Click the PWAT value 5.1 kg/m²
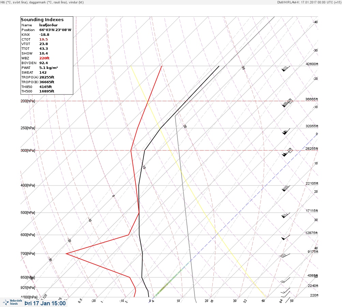 (48, 68)
